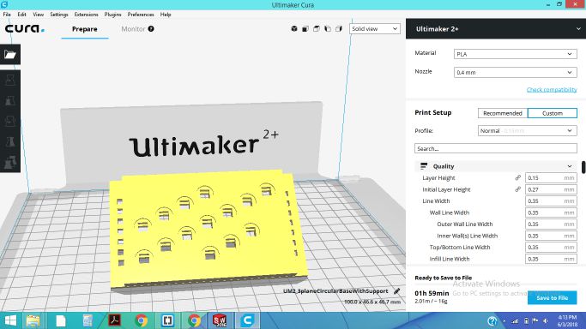Select Custom print setup mode
This screenshot has height=329, width=586.
coord(552,113)
